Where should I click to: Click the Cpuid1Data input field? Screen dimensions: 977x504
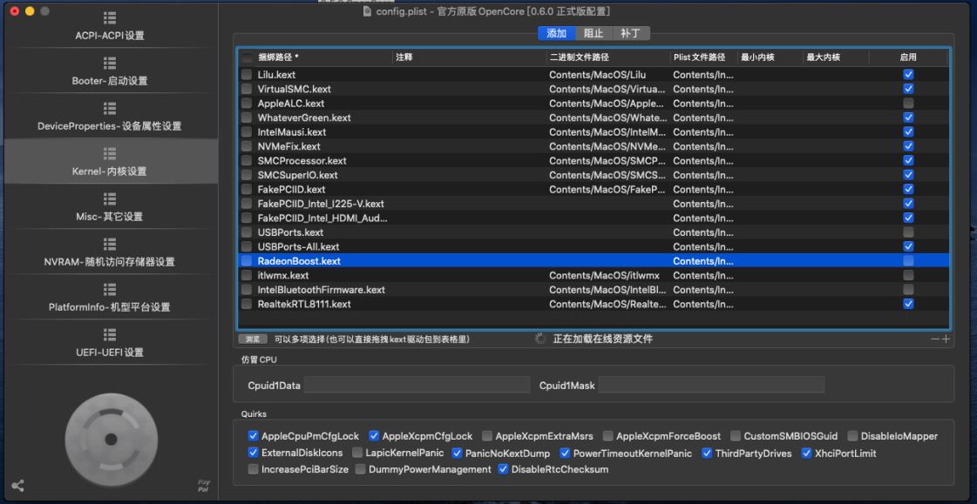pos(416,385)
